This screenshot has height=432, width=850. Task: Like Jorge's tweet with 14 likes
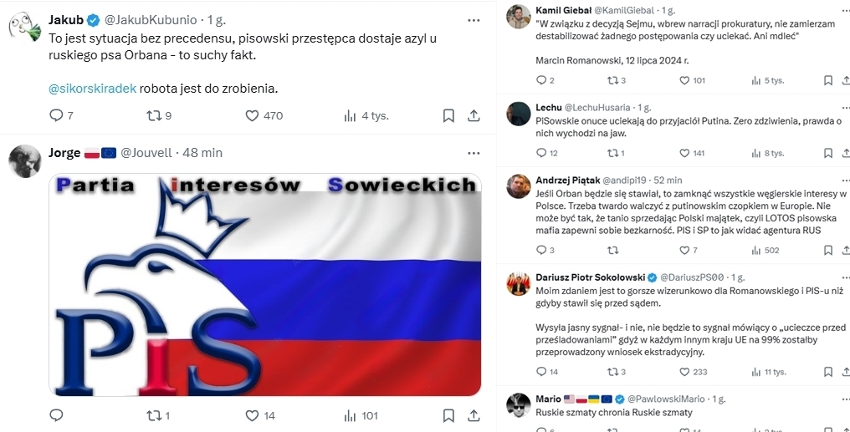[x=260, y=416]
